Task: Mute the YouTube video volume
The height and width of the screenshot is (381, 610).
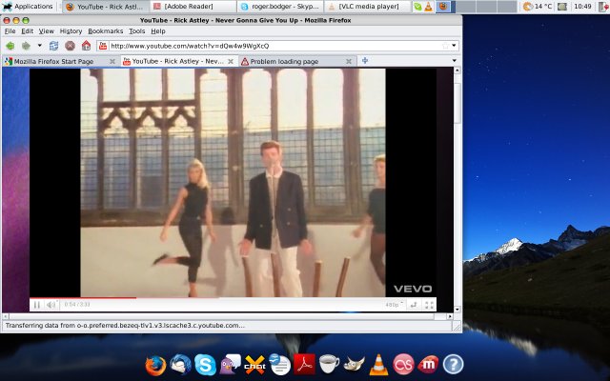Action: point(51,305)
